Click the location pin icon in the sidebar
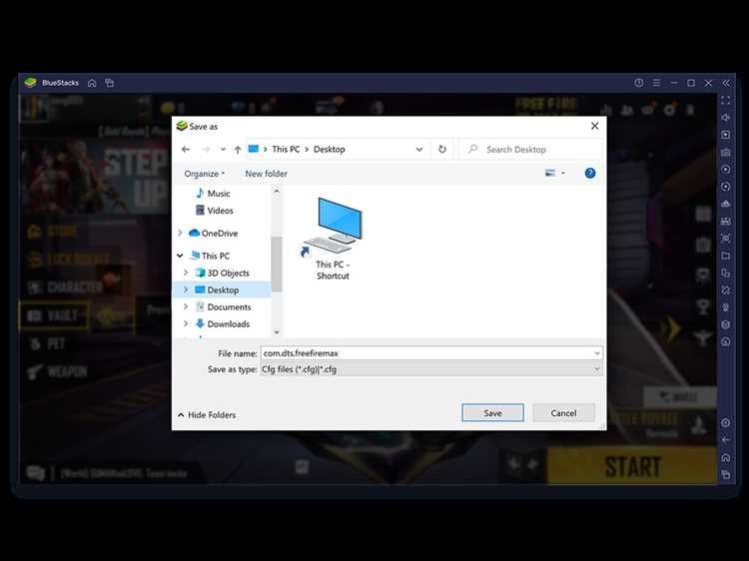The width and height of the screenshot is (749, 561). click(x=726, y=307)
